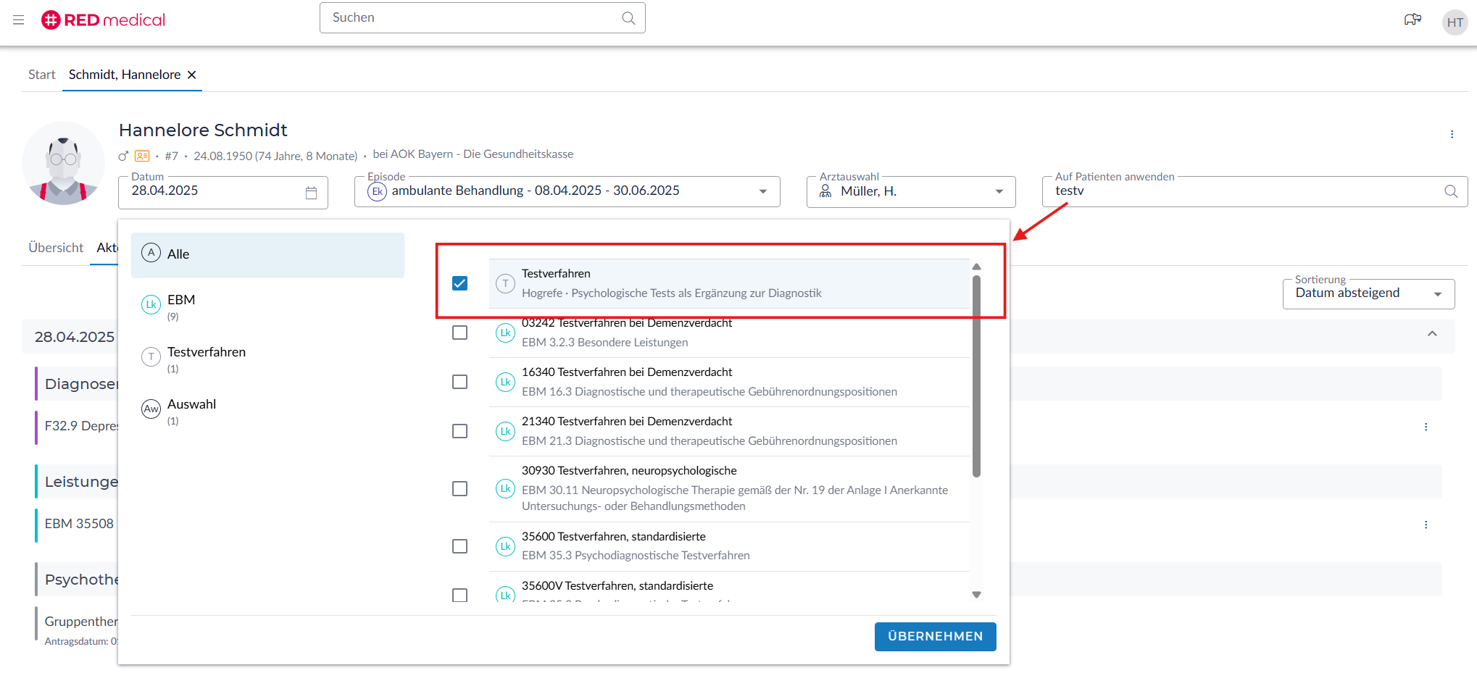Check the 03242 Testverfahren bei Demenzverdacht box
This screenshot has width=1477, height=681.
coord(459,333)
